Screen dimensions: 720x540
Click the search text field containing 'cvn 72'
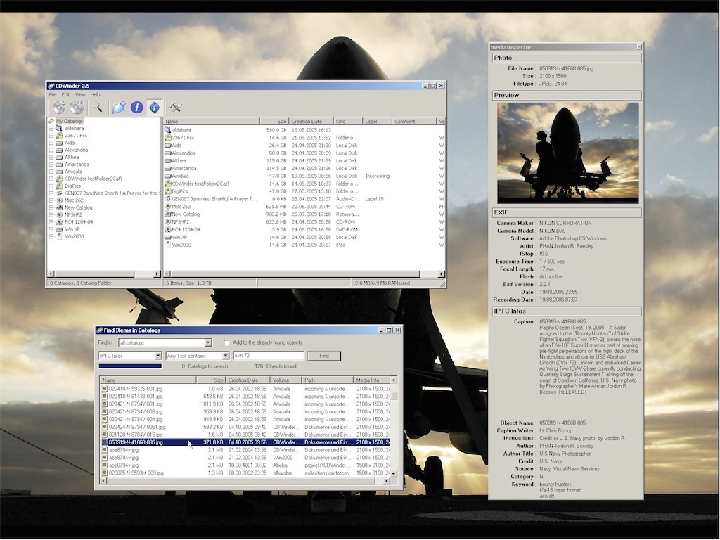point(268,356)
